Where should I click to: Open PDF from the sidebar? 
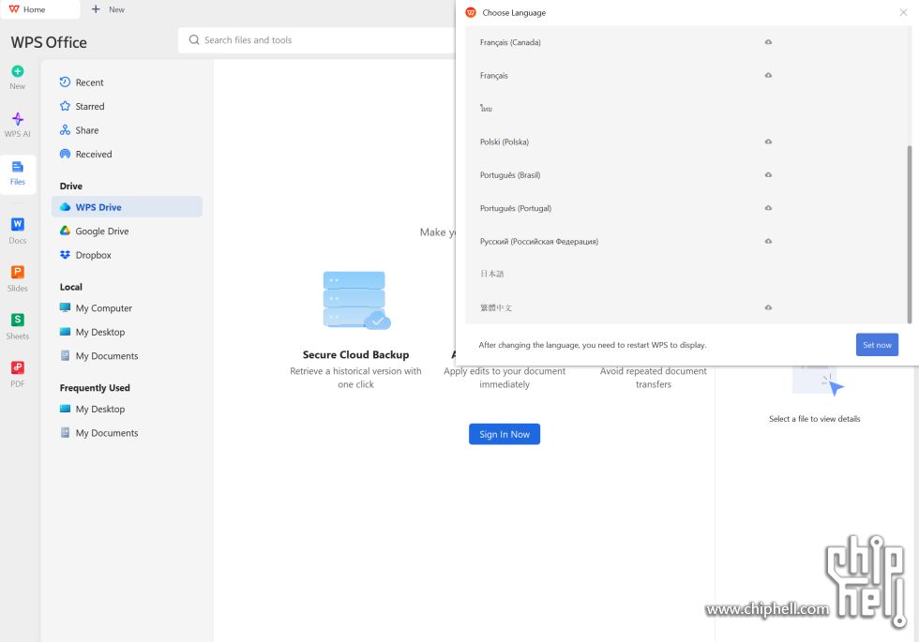18,375
